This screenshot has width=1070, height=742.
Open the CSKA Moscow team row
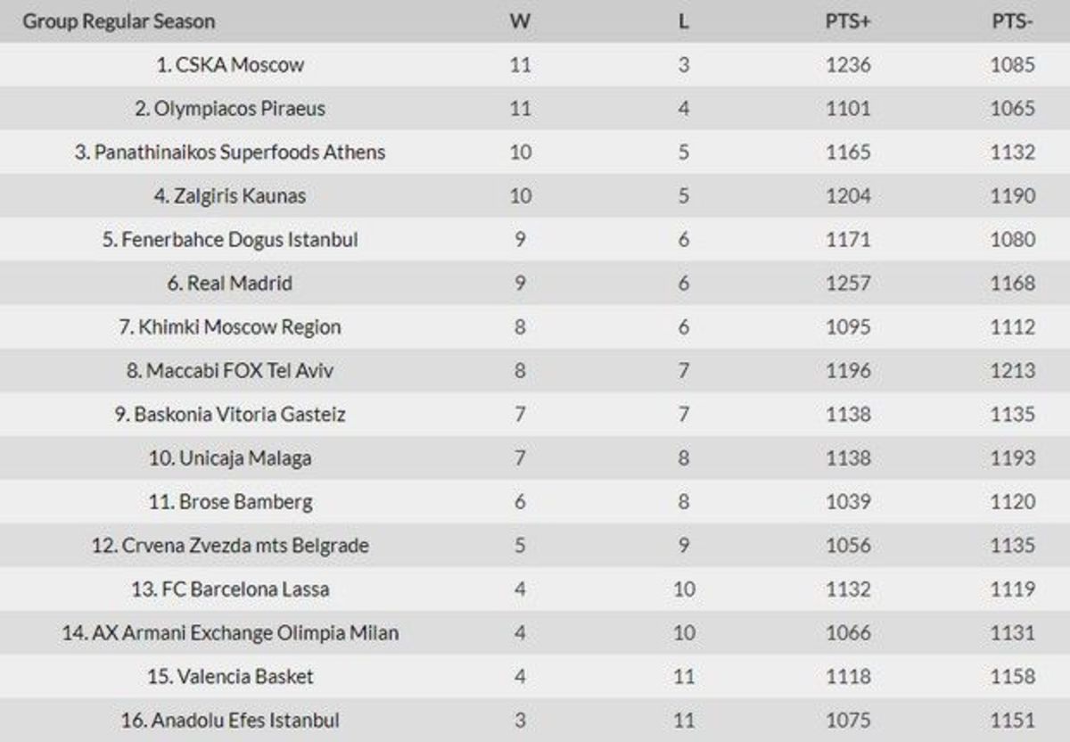pos(535,65)
